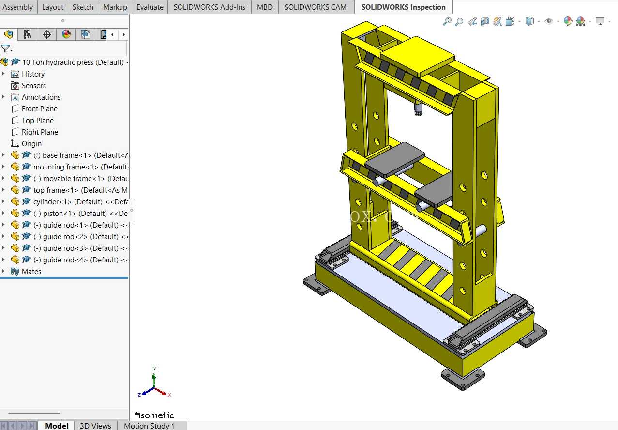
Task: Open the Display Style dropdown arrow
Action: pos(539,22)
